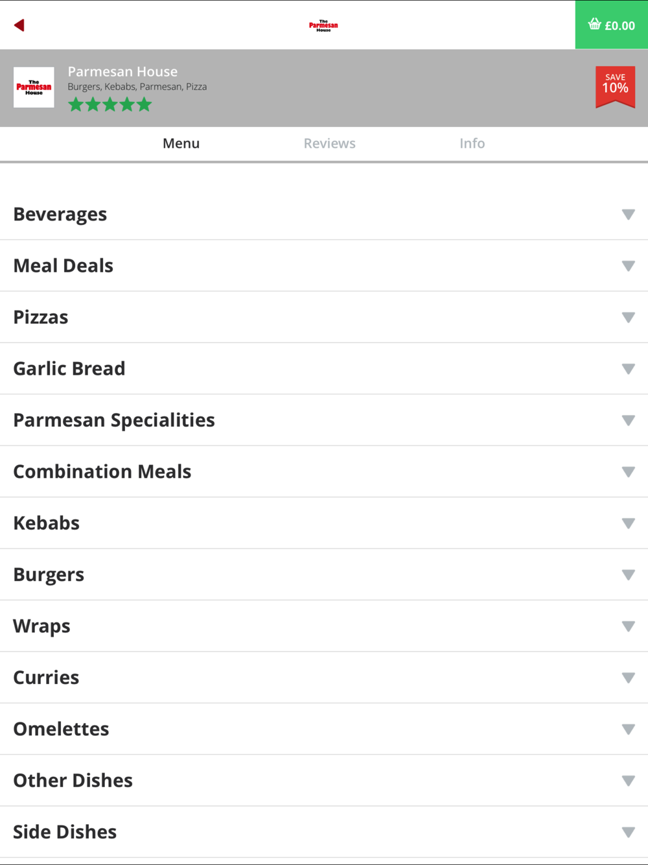Tap the green five-star rating
Image resolution: width=648 pixels, height=865 pixels.
click(110, 104)
